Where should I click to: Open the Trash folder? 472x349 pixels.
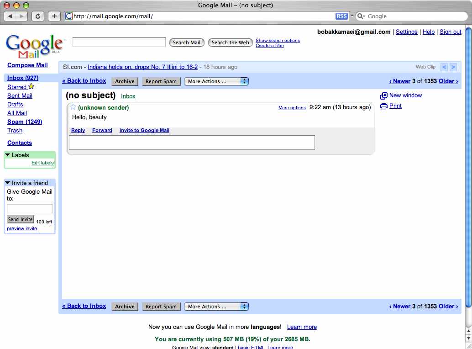pyautogui.click(x=15, y=131)
